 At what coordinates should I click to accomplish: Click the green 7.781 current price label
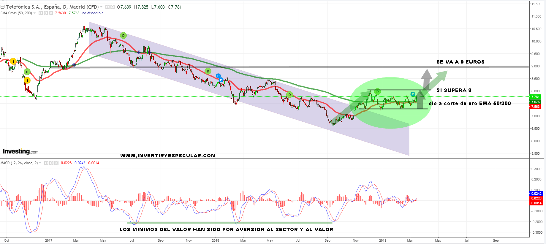click(x=535, y=97)
